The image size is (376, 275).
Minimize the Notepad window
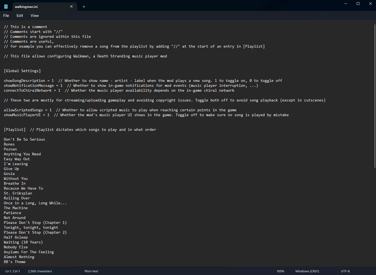point(346,4)
